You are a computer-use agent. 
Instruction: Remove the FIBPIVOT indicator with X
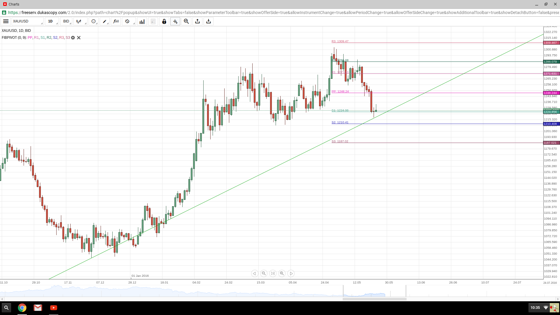click(x=79, y=38)
